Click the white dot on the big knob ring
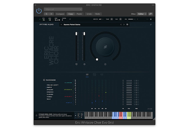189x129 pixels. pos(97,59)
